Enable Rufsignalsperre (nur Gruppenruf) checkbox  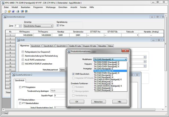tap(23, 52)
